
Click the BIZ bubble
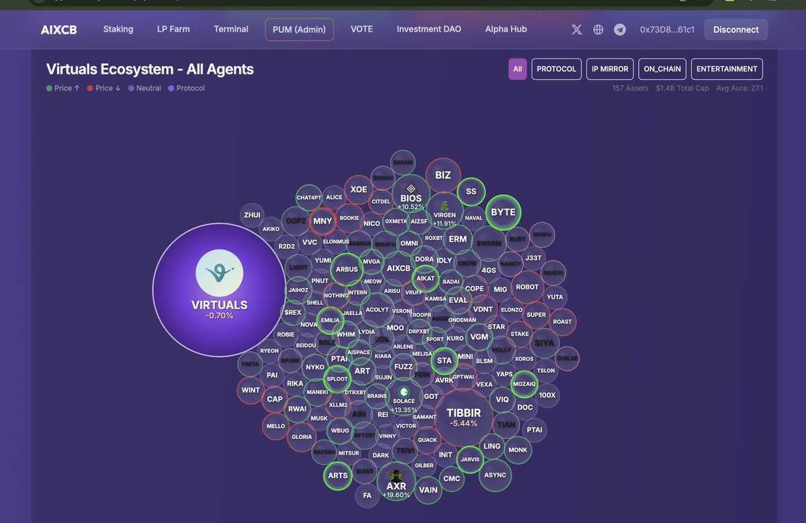pyautogui.click(x=443, y=175)
